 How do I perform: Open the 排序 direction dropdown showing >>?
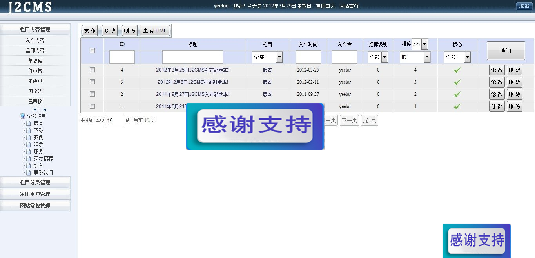420,44
